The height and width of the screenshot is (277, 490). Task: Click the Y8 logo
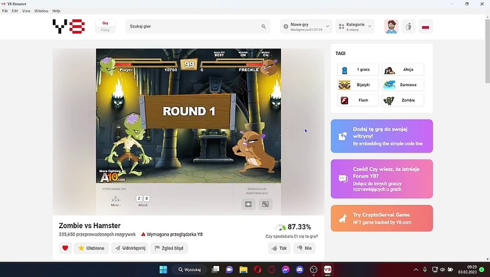click(x=69, y=26)
